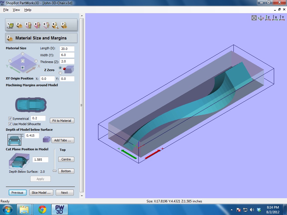Click status bar model Size readout

click(174, 201)
